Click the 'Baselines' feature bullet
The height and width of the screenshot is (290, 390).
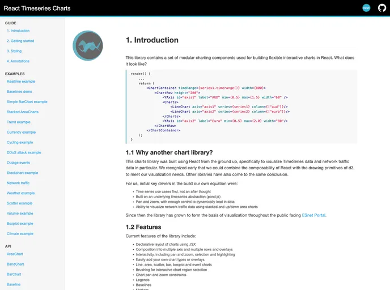click(x=143, y=285)
